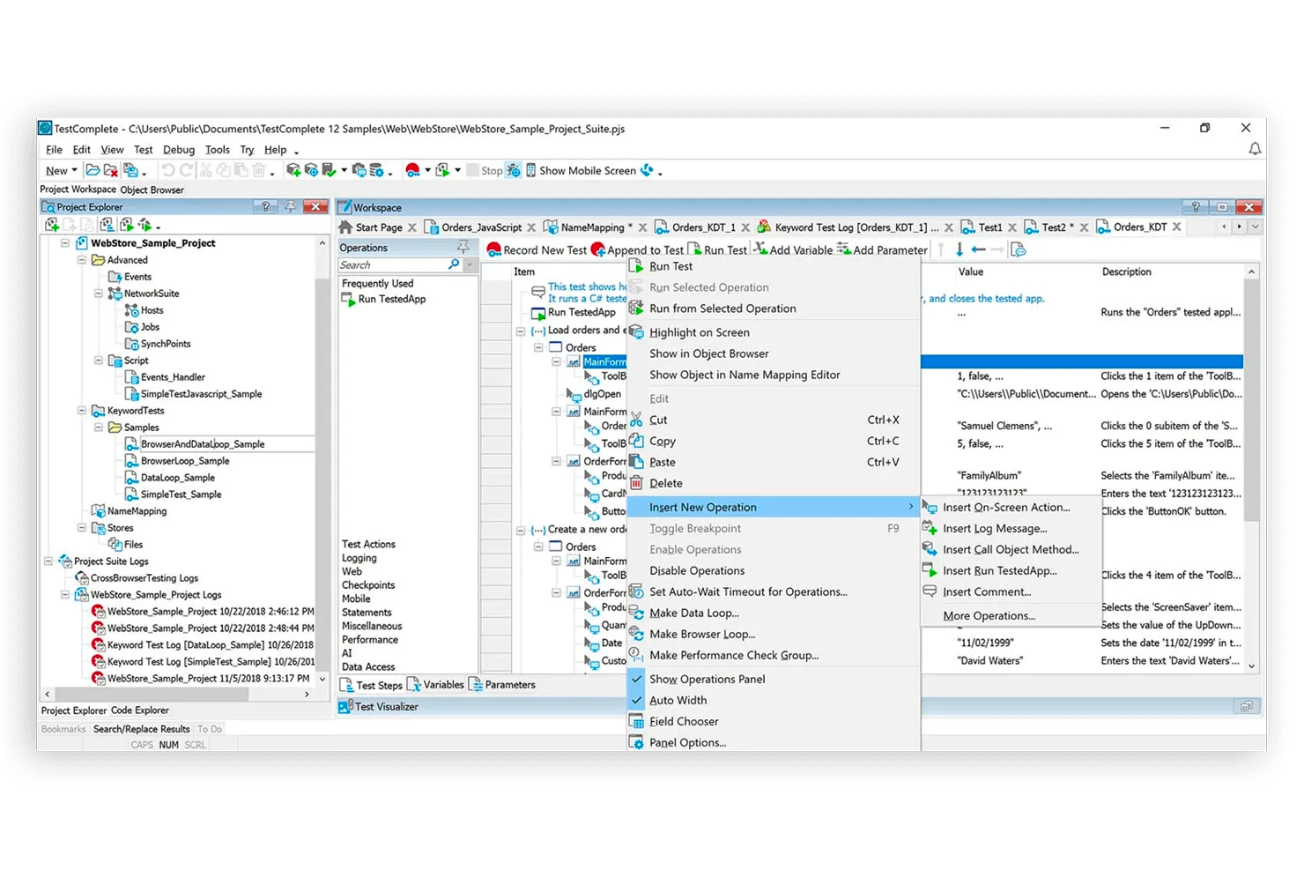This screenshot has height=870, width=1304.
Task: Click Record New Test button
Action: coord(537,249)
